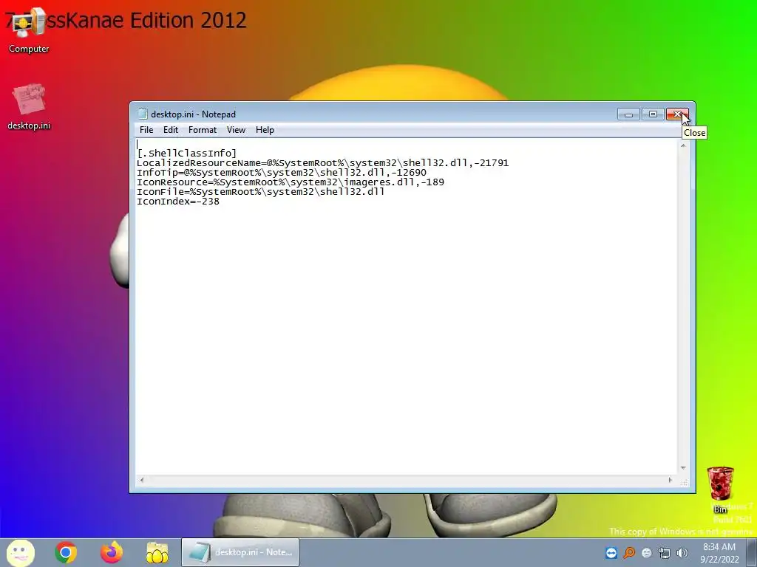Launch Google Chrome from the taskbar
This screenshot has width=757, height=567.
[x=66, y=552]
